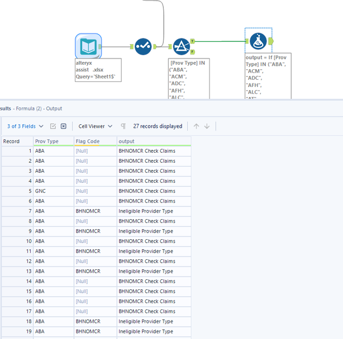Select the Input Data tool icon
343x339 pixels.
[88, 46]
